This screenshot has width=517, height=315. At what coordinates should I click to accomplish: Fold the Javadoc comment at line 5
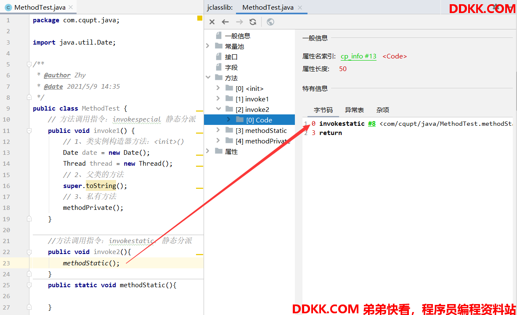click(29, 64)
